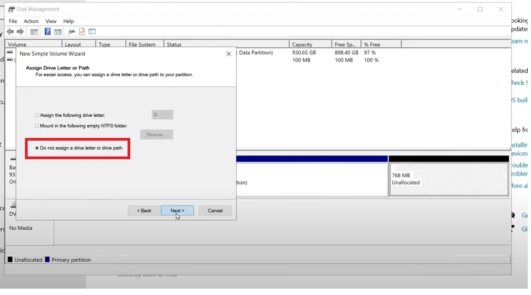Open the View menu
Image resolution: width=531 pixels, height=295 pixels.
(51, 21)
